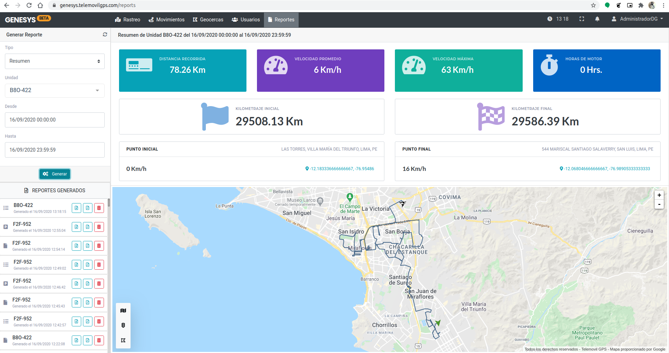The height and width of the screenshot is (353, 669).
Task: Open the Unidad dropdown showing B8O-422
Action: [x=55, y=90]
